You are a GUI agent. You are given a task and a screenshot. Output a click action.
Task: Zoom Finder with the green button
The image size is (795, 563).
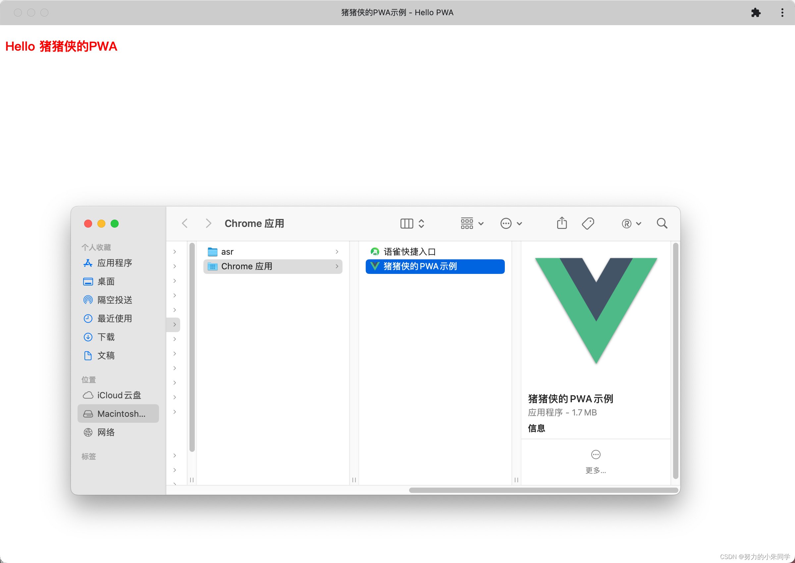point(115,224)
